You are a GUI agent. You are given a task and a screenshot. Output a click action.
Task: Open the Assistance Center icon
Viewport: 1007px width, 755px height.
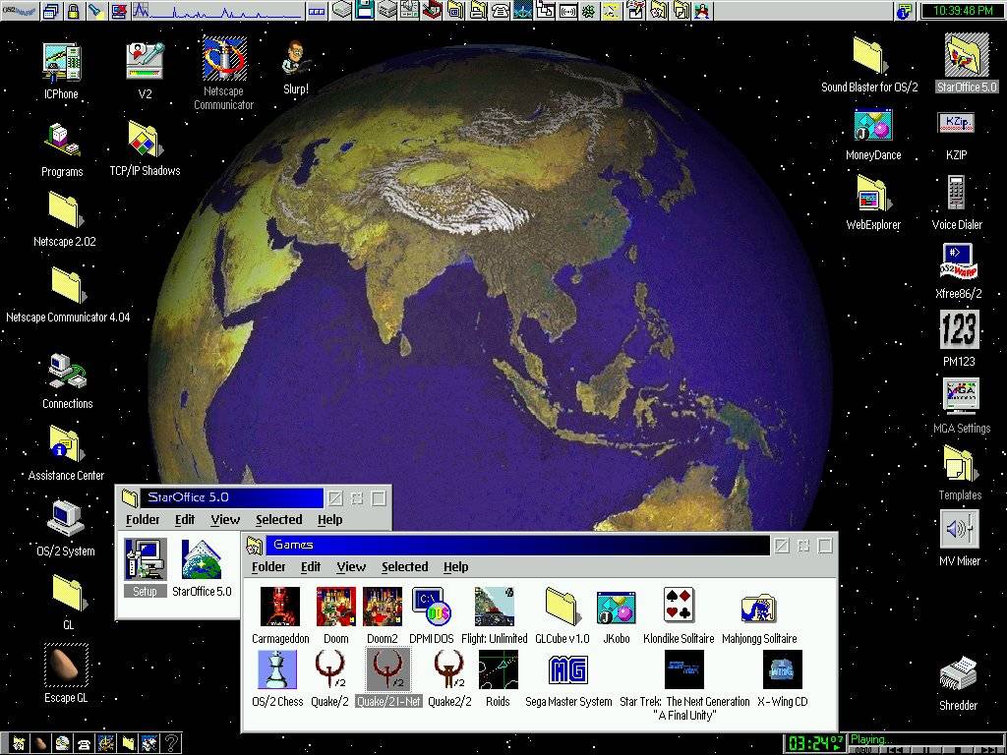pos(66,452)
